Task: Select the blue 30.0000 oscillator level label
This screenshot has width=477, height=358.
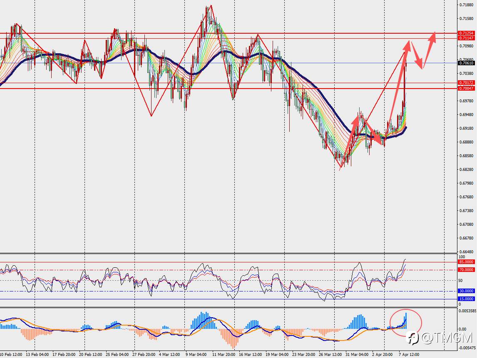Action: click(466, 291)
